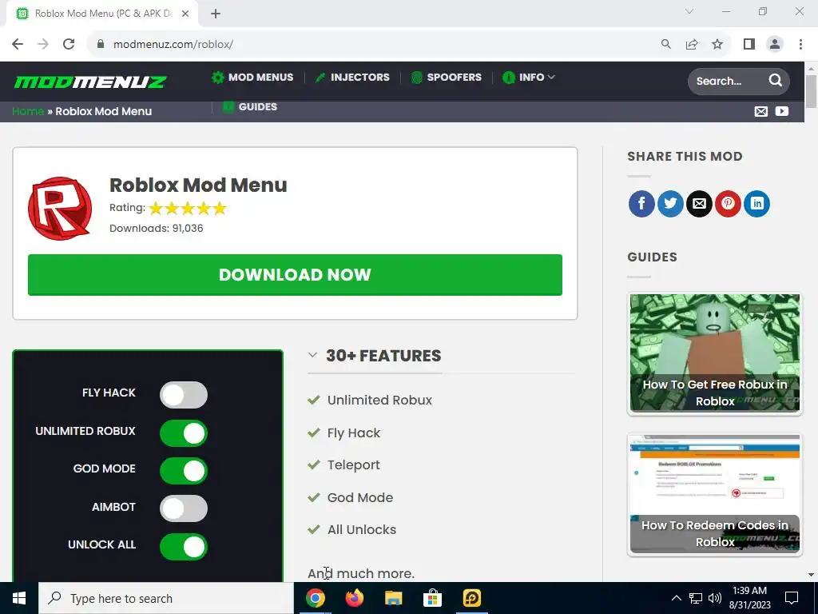This screenshot has width=818, height=614.
Task: Click the Unlimited Robux feature text
Action: tap(379, 401)
